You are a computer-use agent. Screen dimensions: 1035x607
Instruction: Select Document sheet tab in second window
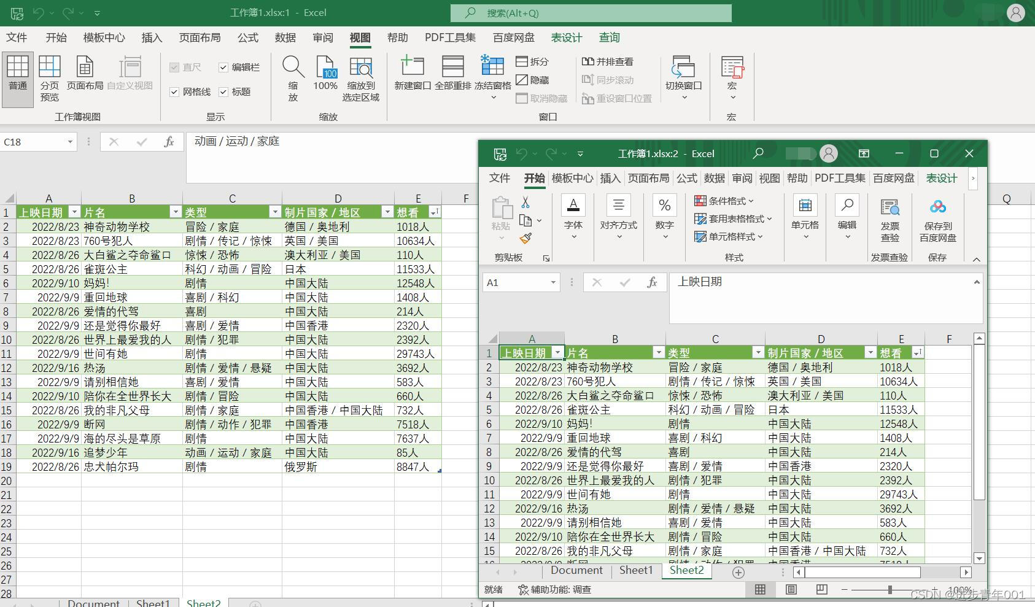[x=576, y=570]
